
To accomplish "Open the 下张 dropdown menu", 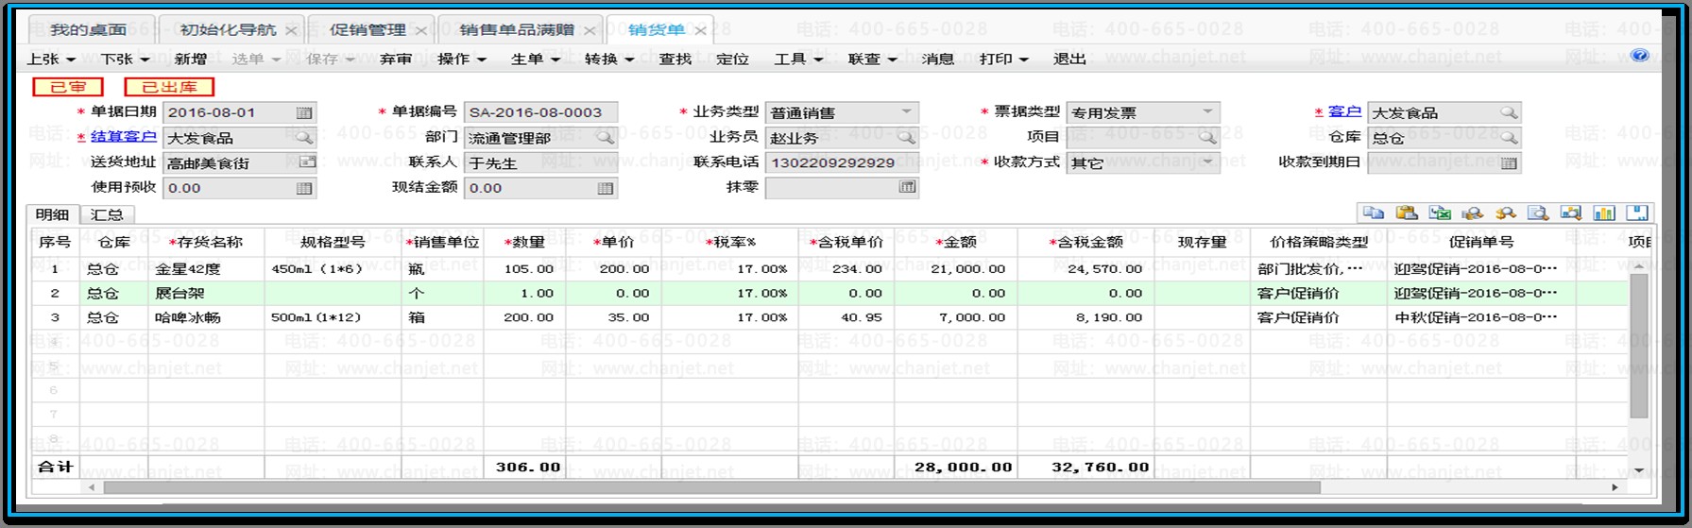I will [143, 59].
